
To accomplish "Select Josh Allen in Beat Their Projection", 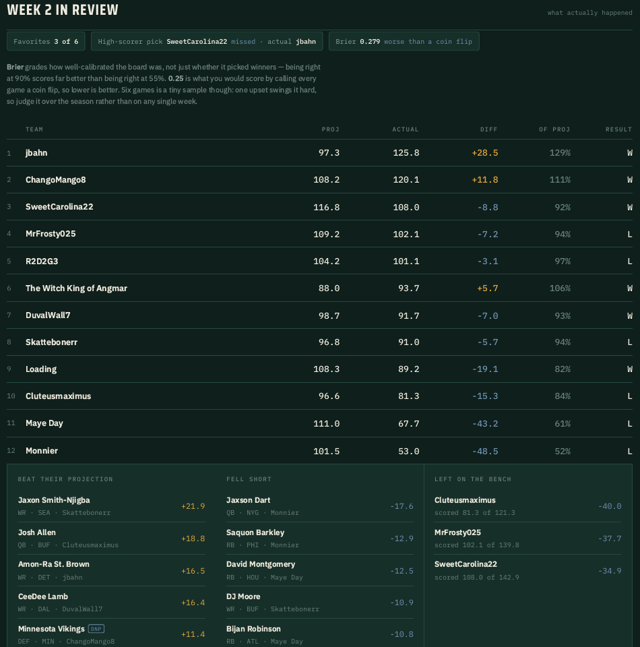I will 111,538.
